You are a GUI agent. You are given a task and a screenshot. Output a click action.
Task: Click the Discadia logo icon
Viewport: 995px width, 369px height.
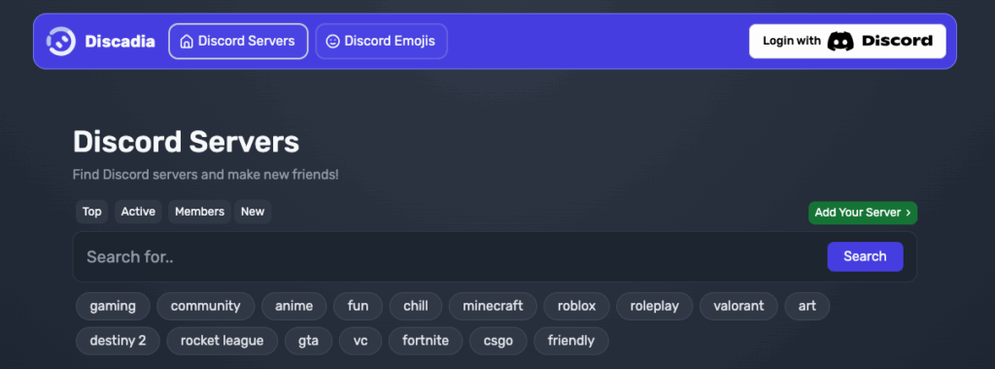click(61, 41)
